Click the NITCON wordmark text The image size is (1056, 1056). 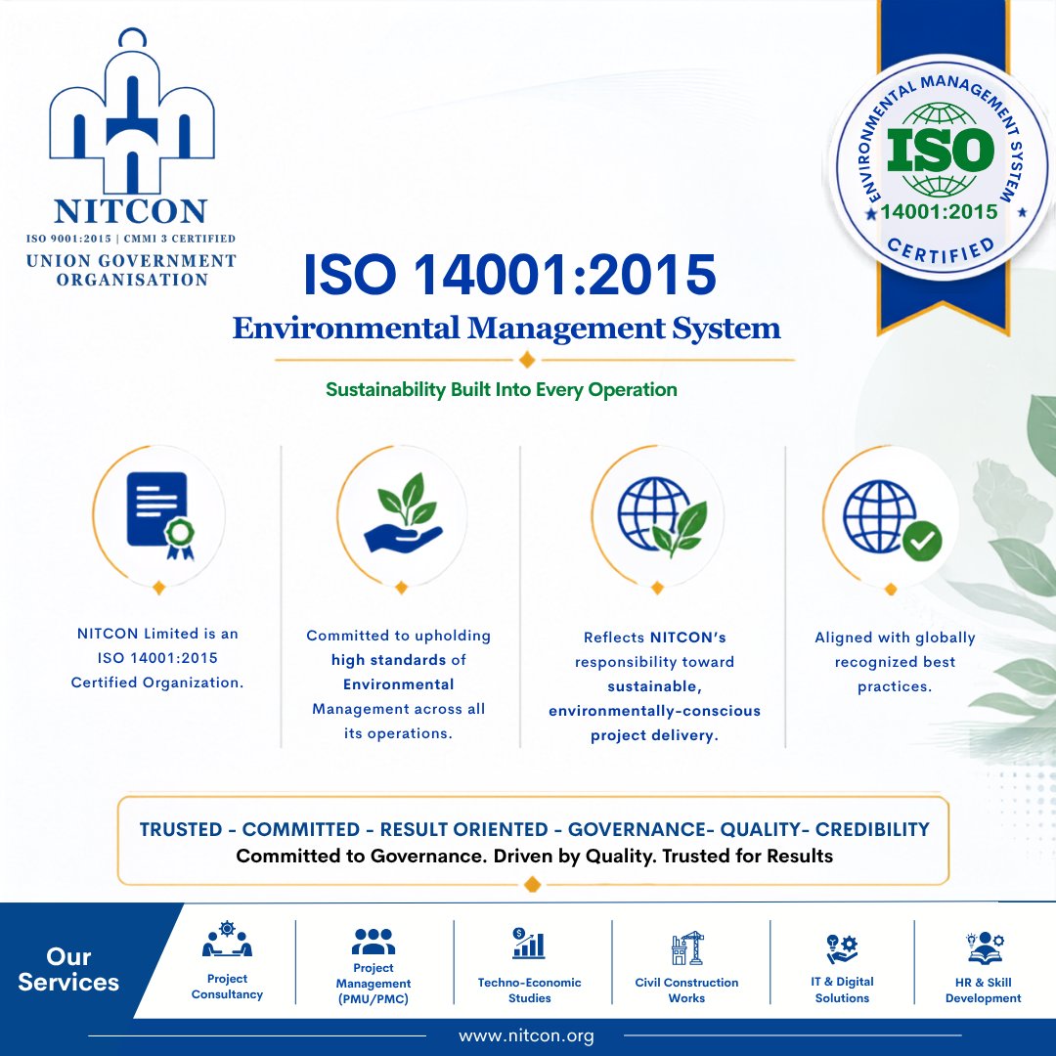131,211
